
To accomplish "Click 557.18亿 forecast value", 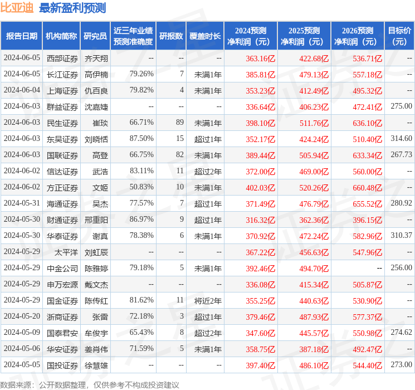I will [x=367, y=75].
